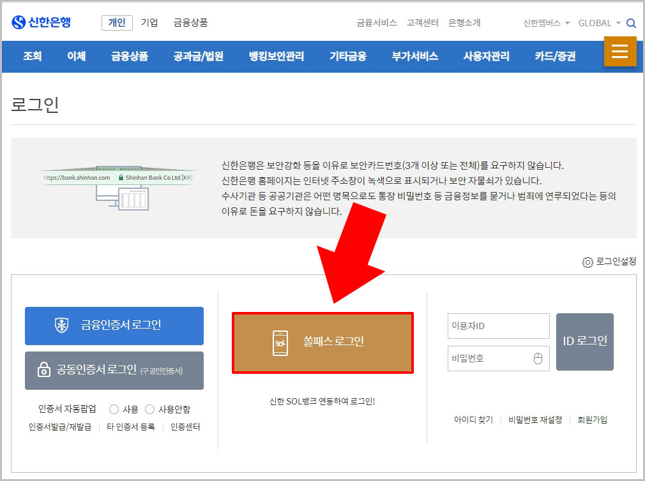
Task: Switch to the 기업 tab
Action: click(148, 21)
